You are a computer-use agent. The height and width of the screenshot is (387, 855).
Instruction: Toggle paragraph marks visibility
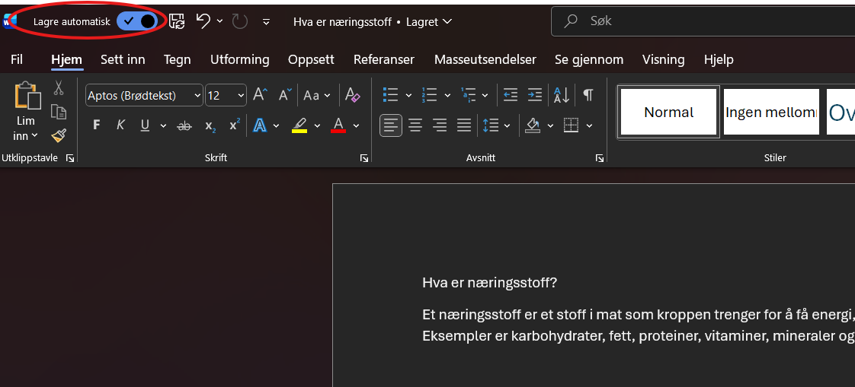point(588,95)
